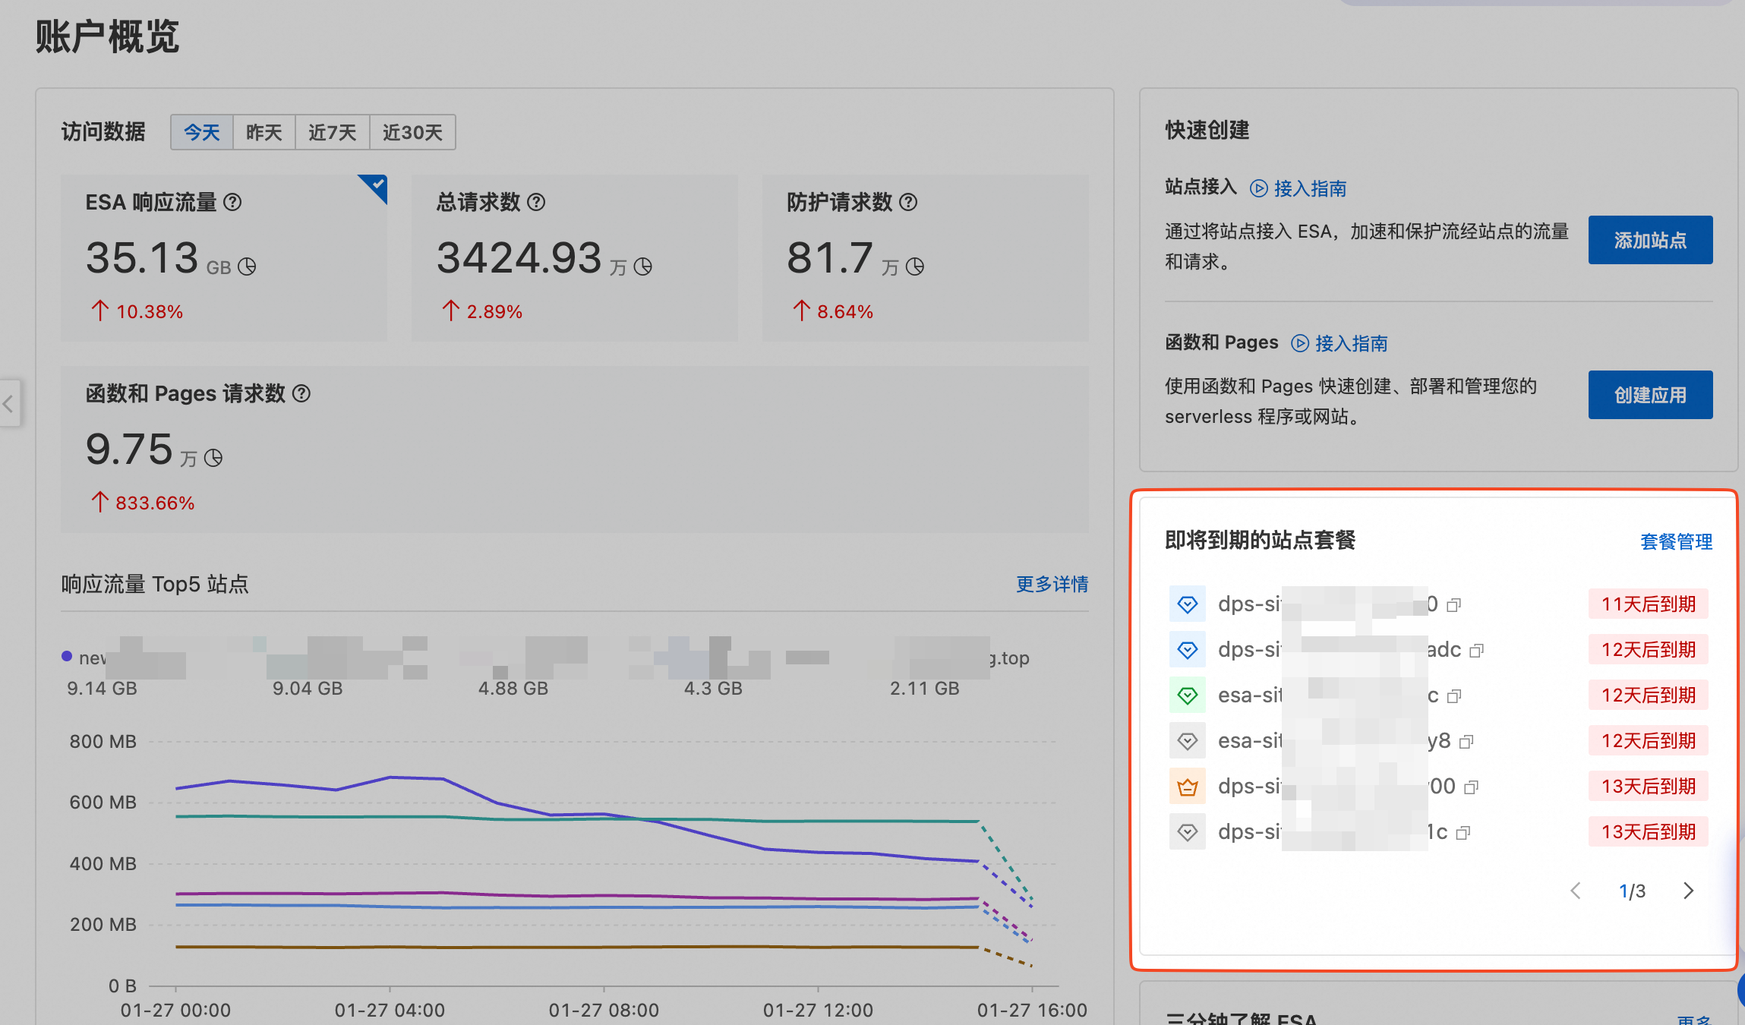Click the orange crown plan icon
Screen dimensions: 1745x1025
[x=1188, y=787]
